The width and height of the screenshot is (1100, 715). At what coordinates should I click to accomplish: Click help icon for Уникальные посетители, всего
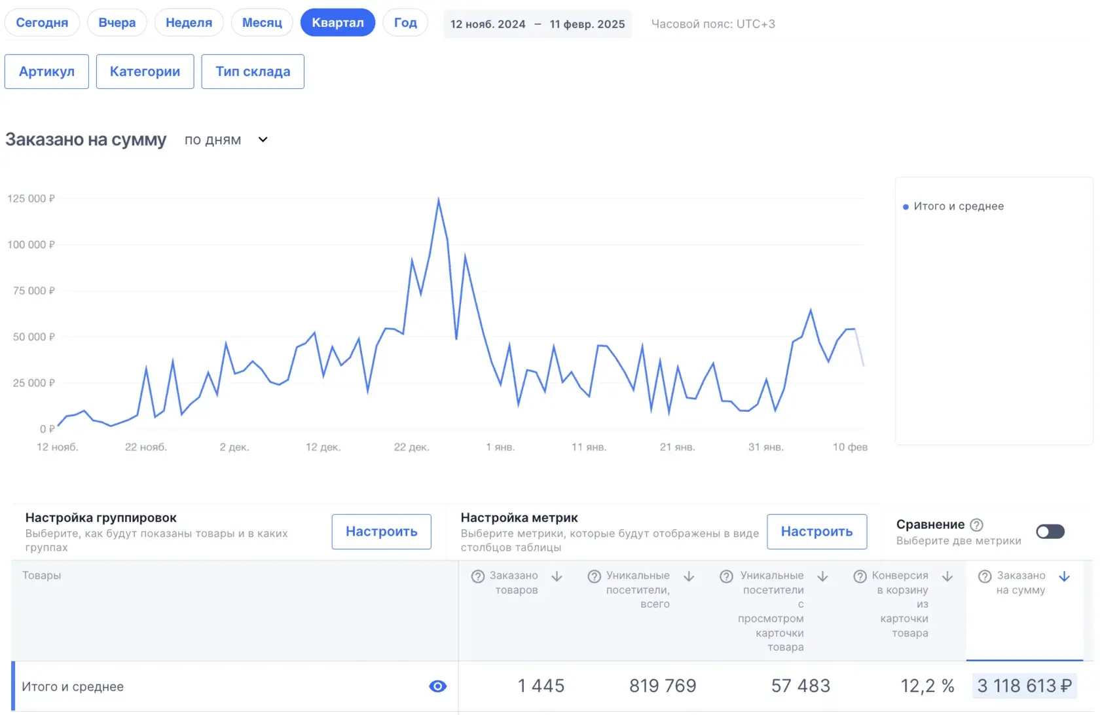click(595, 577)
